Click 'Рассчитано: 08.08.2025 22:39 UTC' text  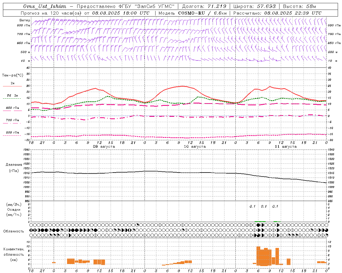click(277, 13)
